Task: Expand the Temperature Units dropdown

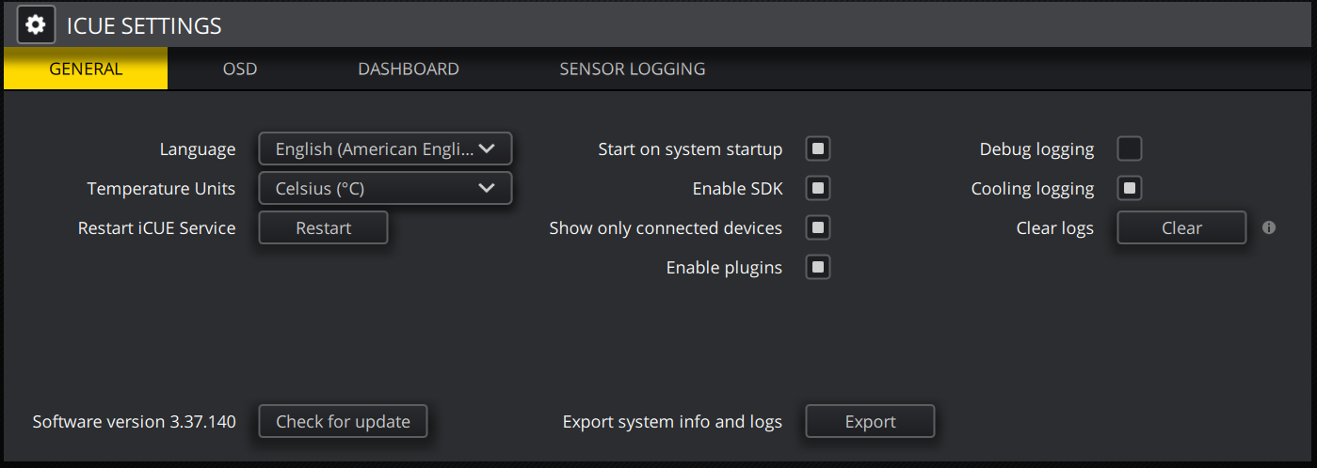Action: 384,188
